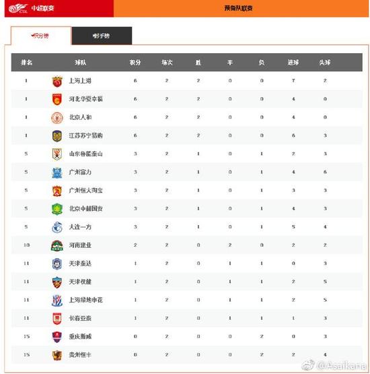Click the 大连一方 team logo
370x374 pixels.
point(57,227)
